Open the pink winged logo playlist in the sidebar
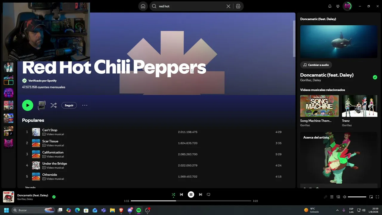 8,143
